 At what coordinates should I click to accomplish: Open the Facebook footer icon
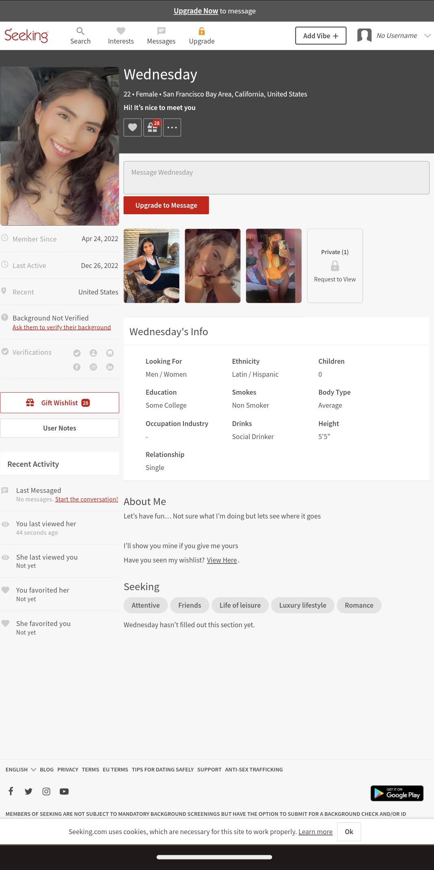[x=11, y=791]
